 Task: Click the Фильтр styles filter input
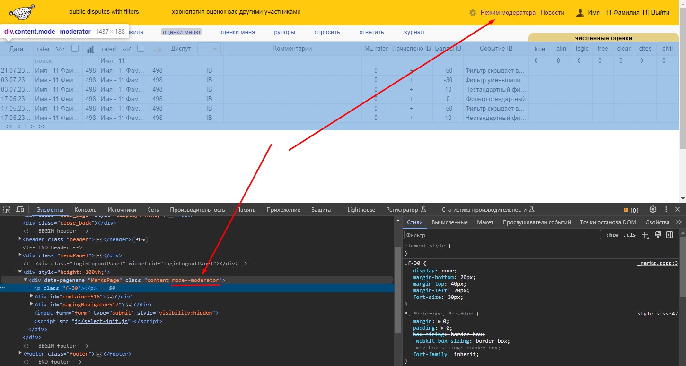[502, 235]
